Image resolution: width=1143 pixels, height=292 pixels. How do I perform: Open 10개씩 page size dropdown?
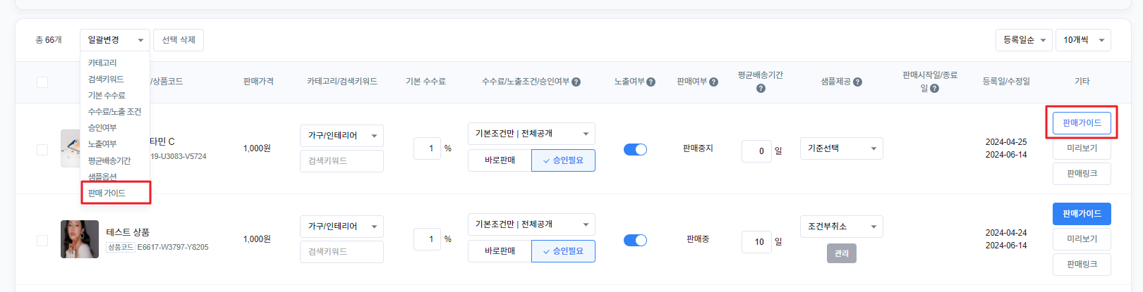[x=1083, y=40]
